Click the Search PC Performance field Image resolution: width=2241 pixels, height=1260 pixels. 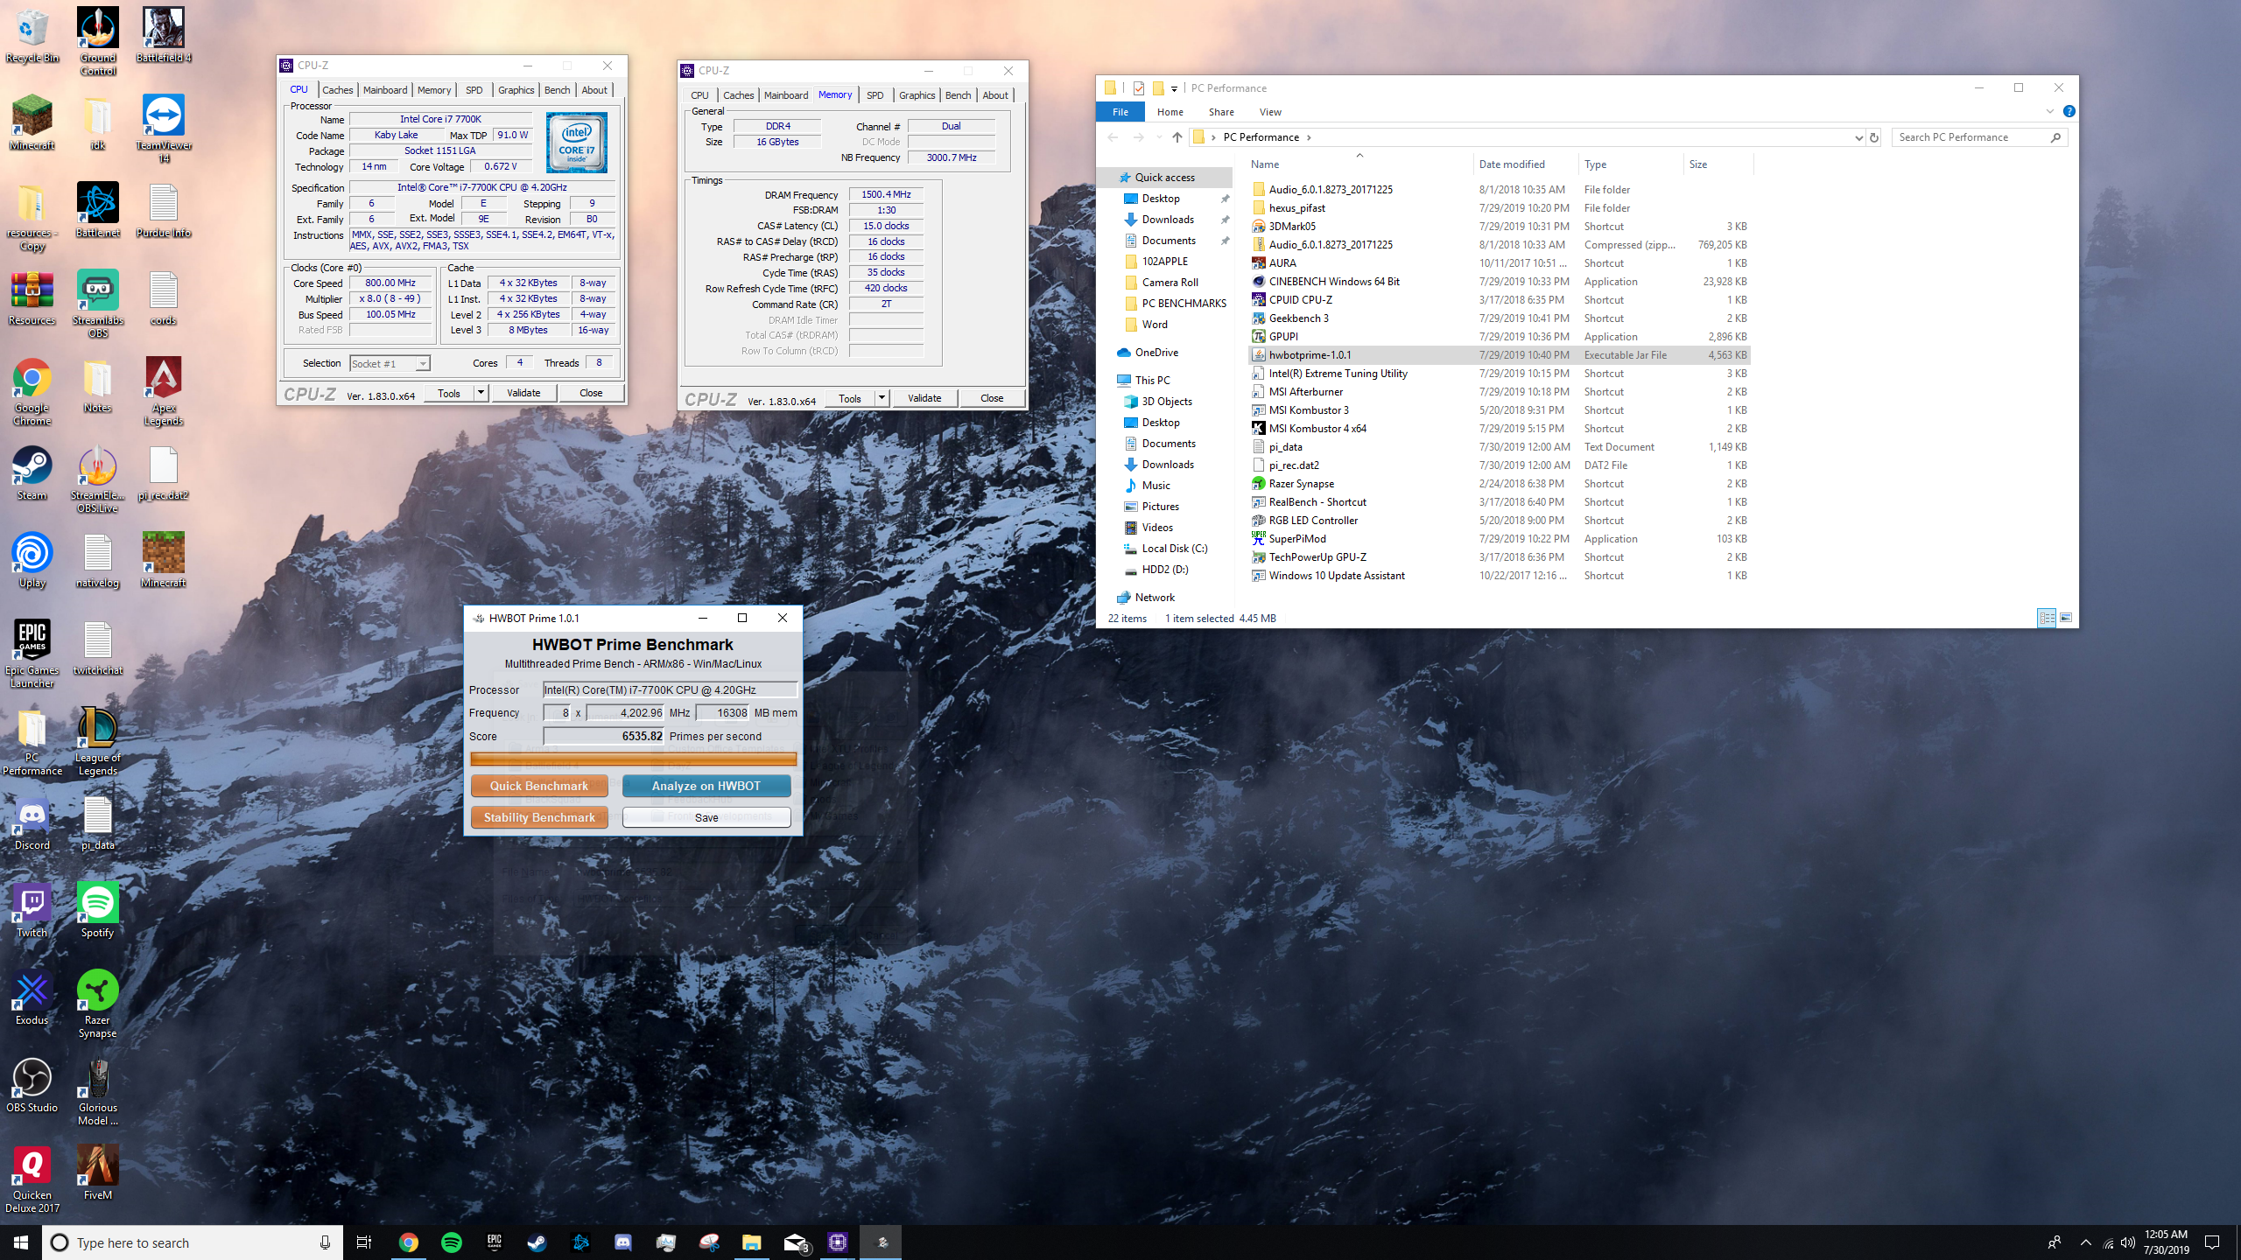(1980, 137)
